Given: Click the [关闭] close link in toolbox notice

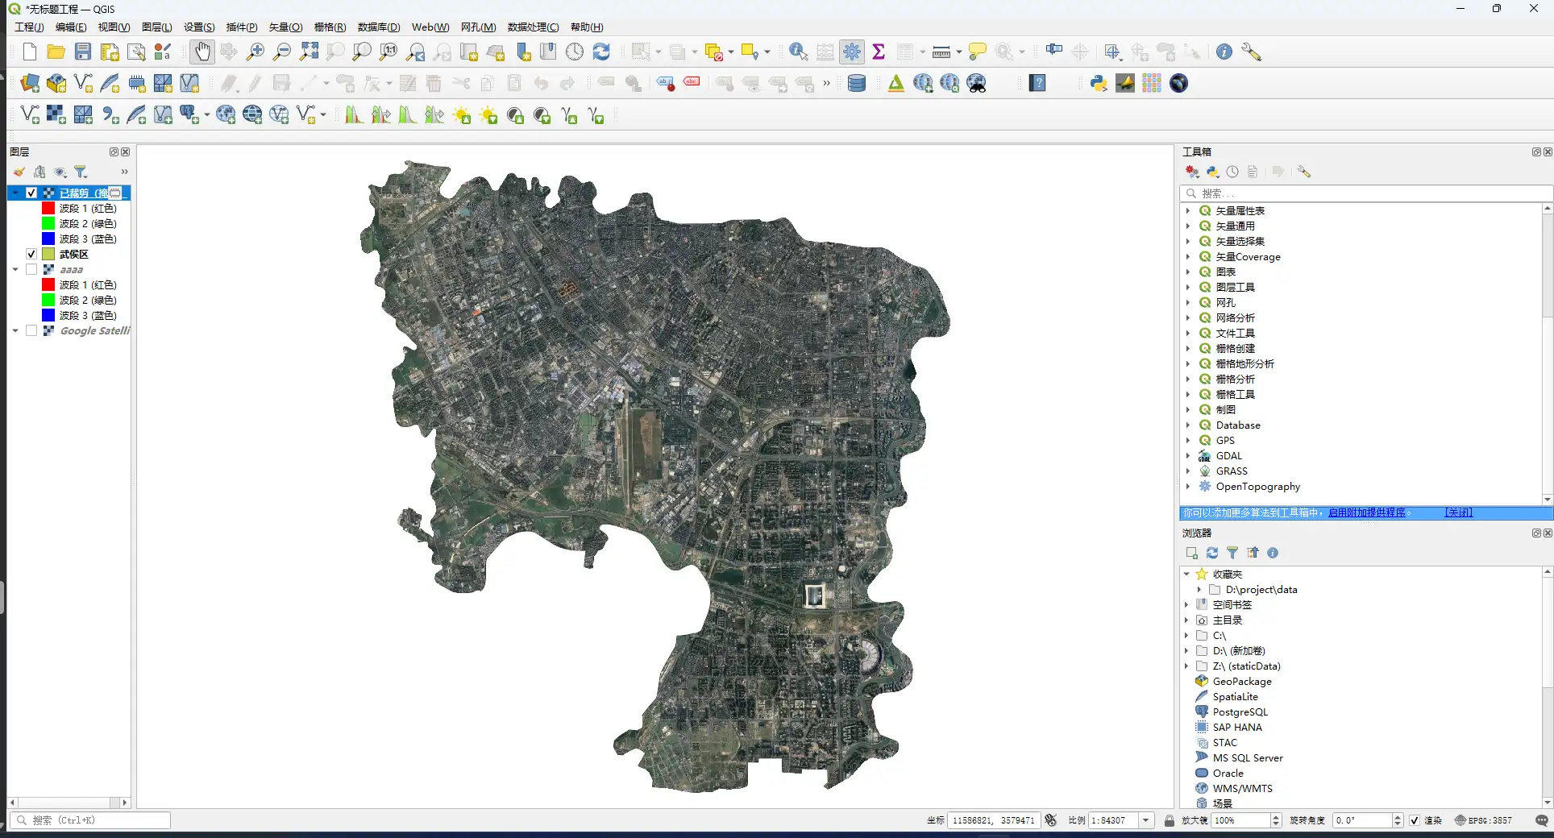Looking at the screenshot, I should [x=1458, y=512].
